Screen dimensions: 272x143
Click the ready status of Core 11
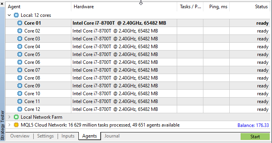click(x=263, y=101)
